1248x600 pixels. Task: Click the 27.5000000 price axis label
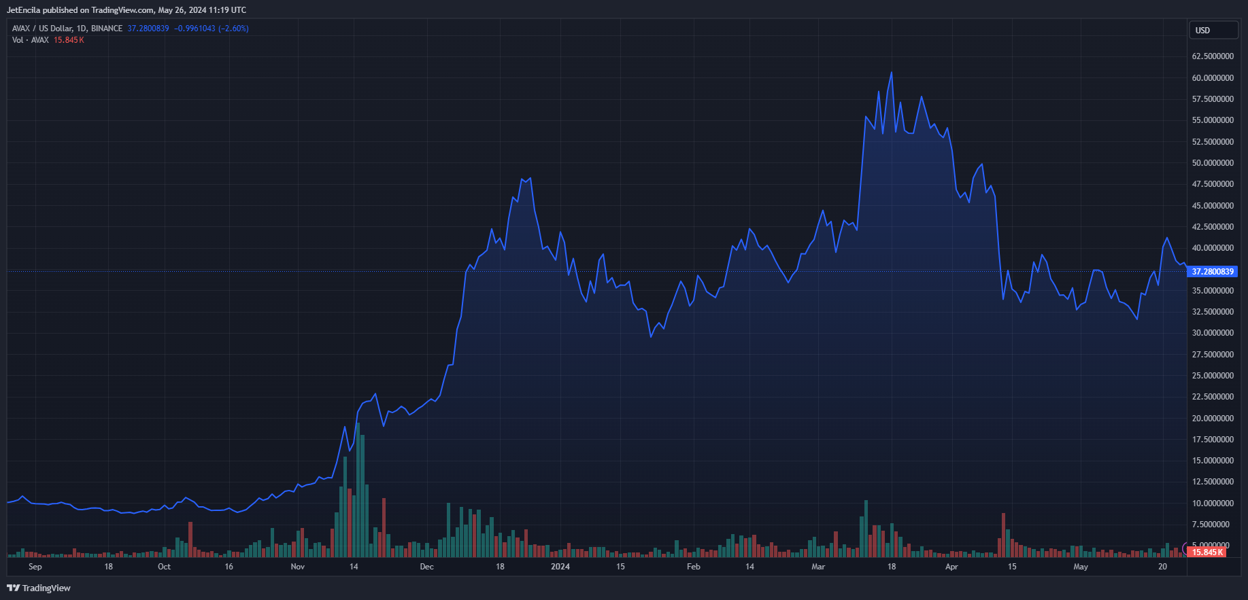tap(1213, 355)
